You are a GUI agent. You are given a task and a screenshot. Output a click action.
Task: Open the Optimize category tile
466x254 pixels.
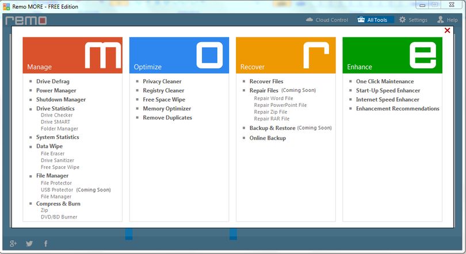pos(179,55)
